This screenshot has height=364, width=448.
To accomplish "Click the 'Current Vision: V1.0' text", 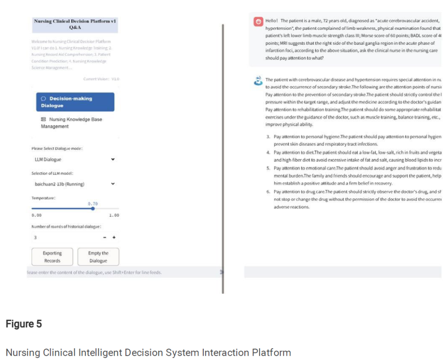I will (101, 79).
